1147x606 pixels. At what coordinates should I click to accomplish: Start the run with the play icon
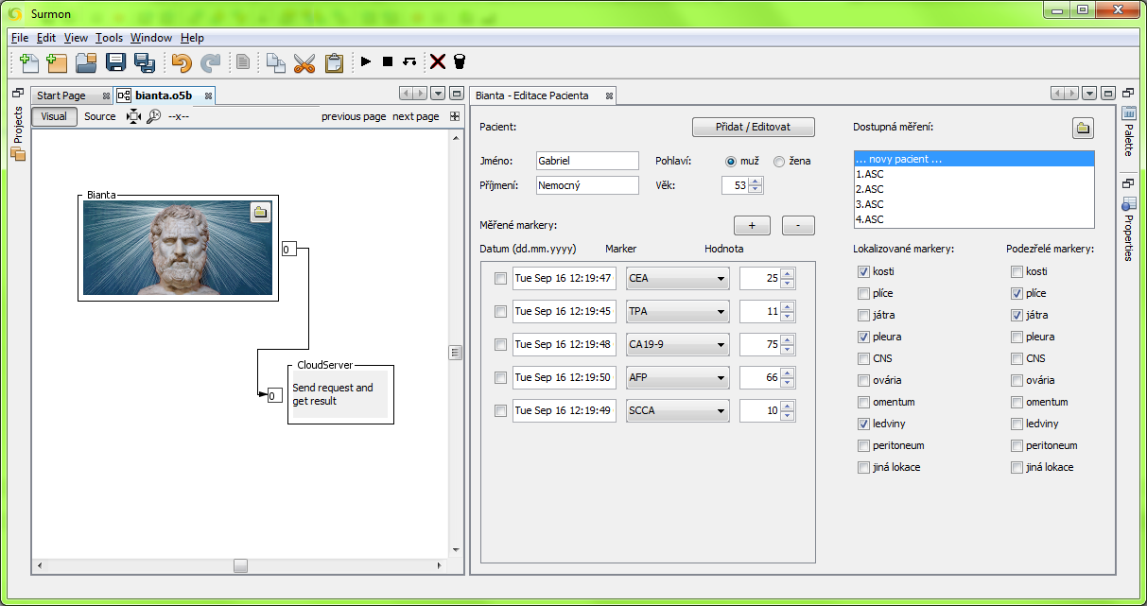click(366, 62)
